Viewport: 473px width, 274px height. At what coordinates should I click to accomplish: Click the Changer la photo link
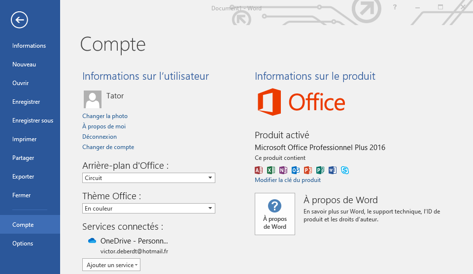[105, 116]
